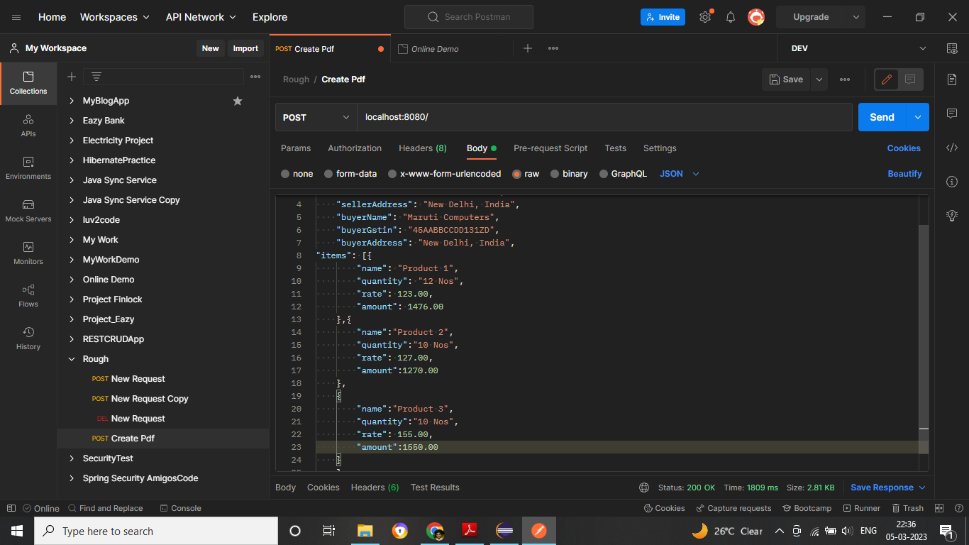Image resolution: width=969 pixels, height=545 pixels.
Task: Click Beautify to format the JSON body
Action: (x=904, y=173)
